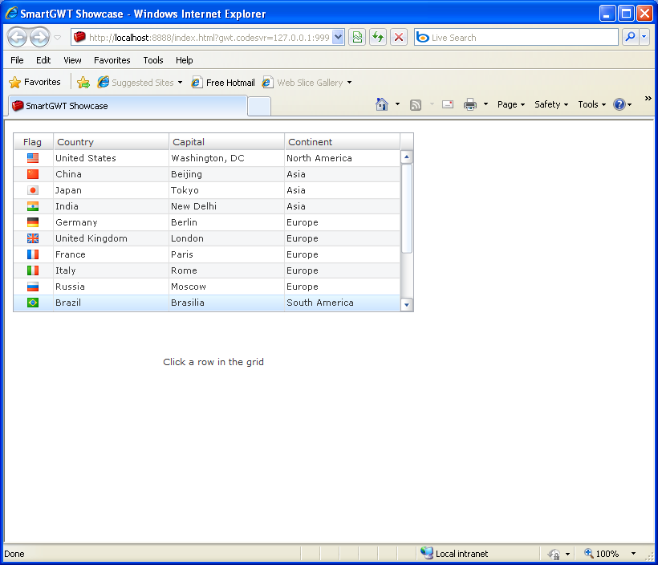This screenshot has height=565, width=658.
Task: Click the Print printer icon
Action: (x=470, y=104)
